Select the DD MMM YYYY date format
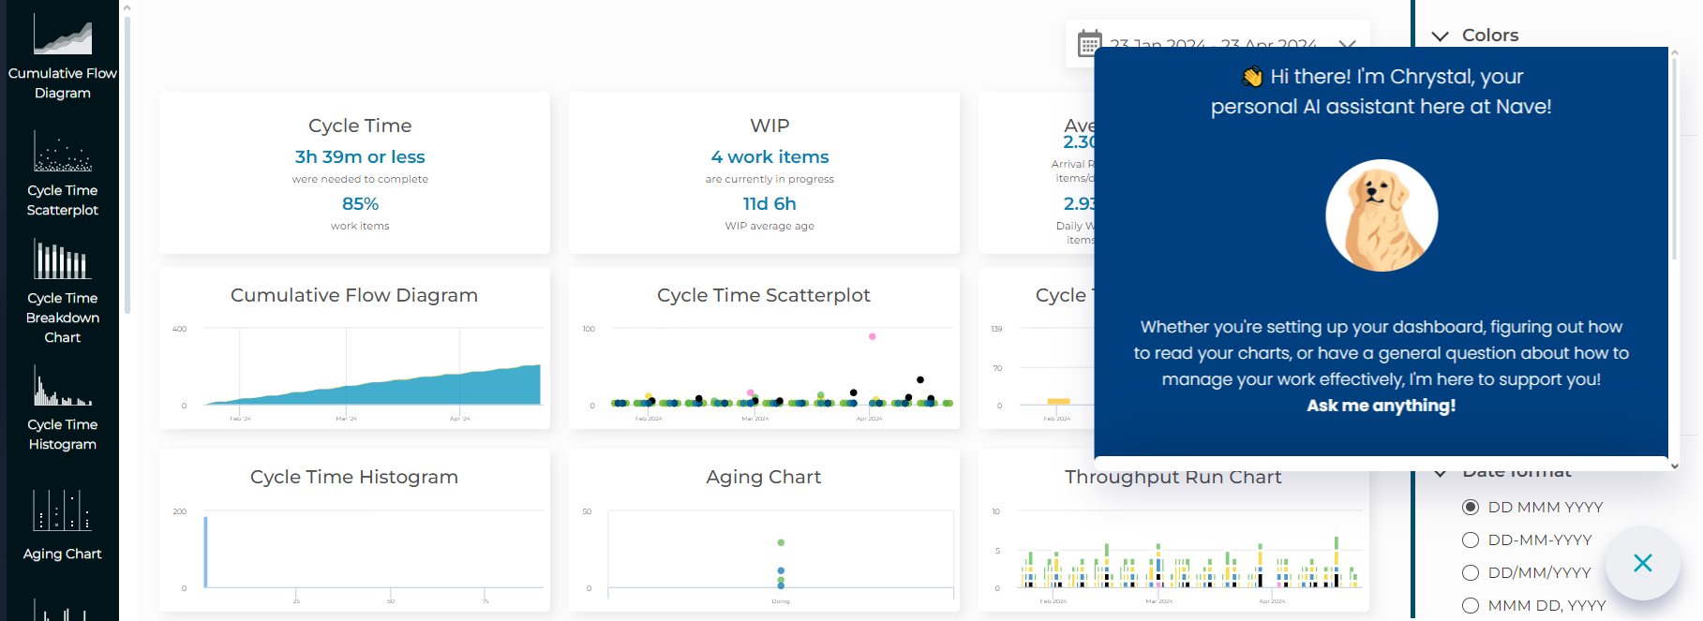The image size is (1703, 621). tap(1471, 507)
